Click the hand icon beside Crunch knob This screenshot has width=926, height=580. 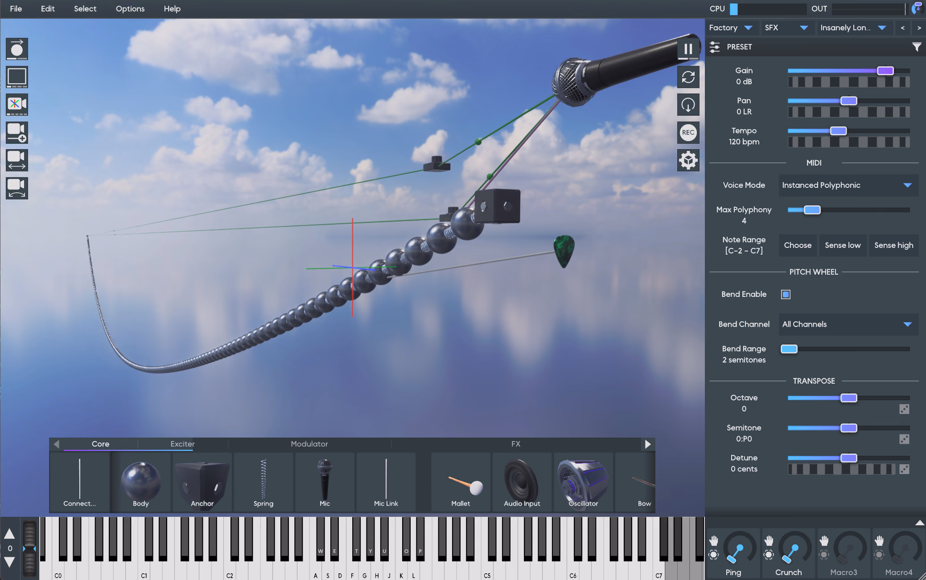click(769, 541)
